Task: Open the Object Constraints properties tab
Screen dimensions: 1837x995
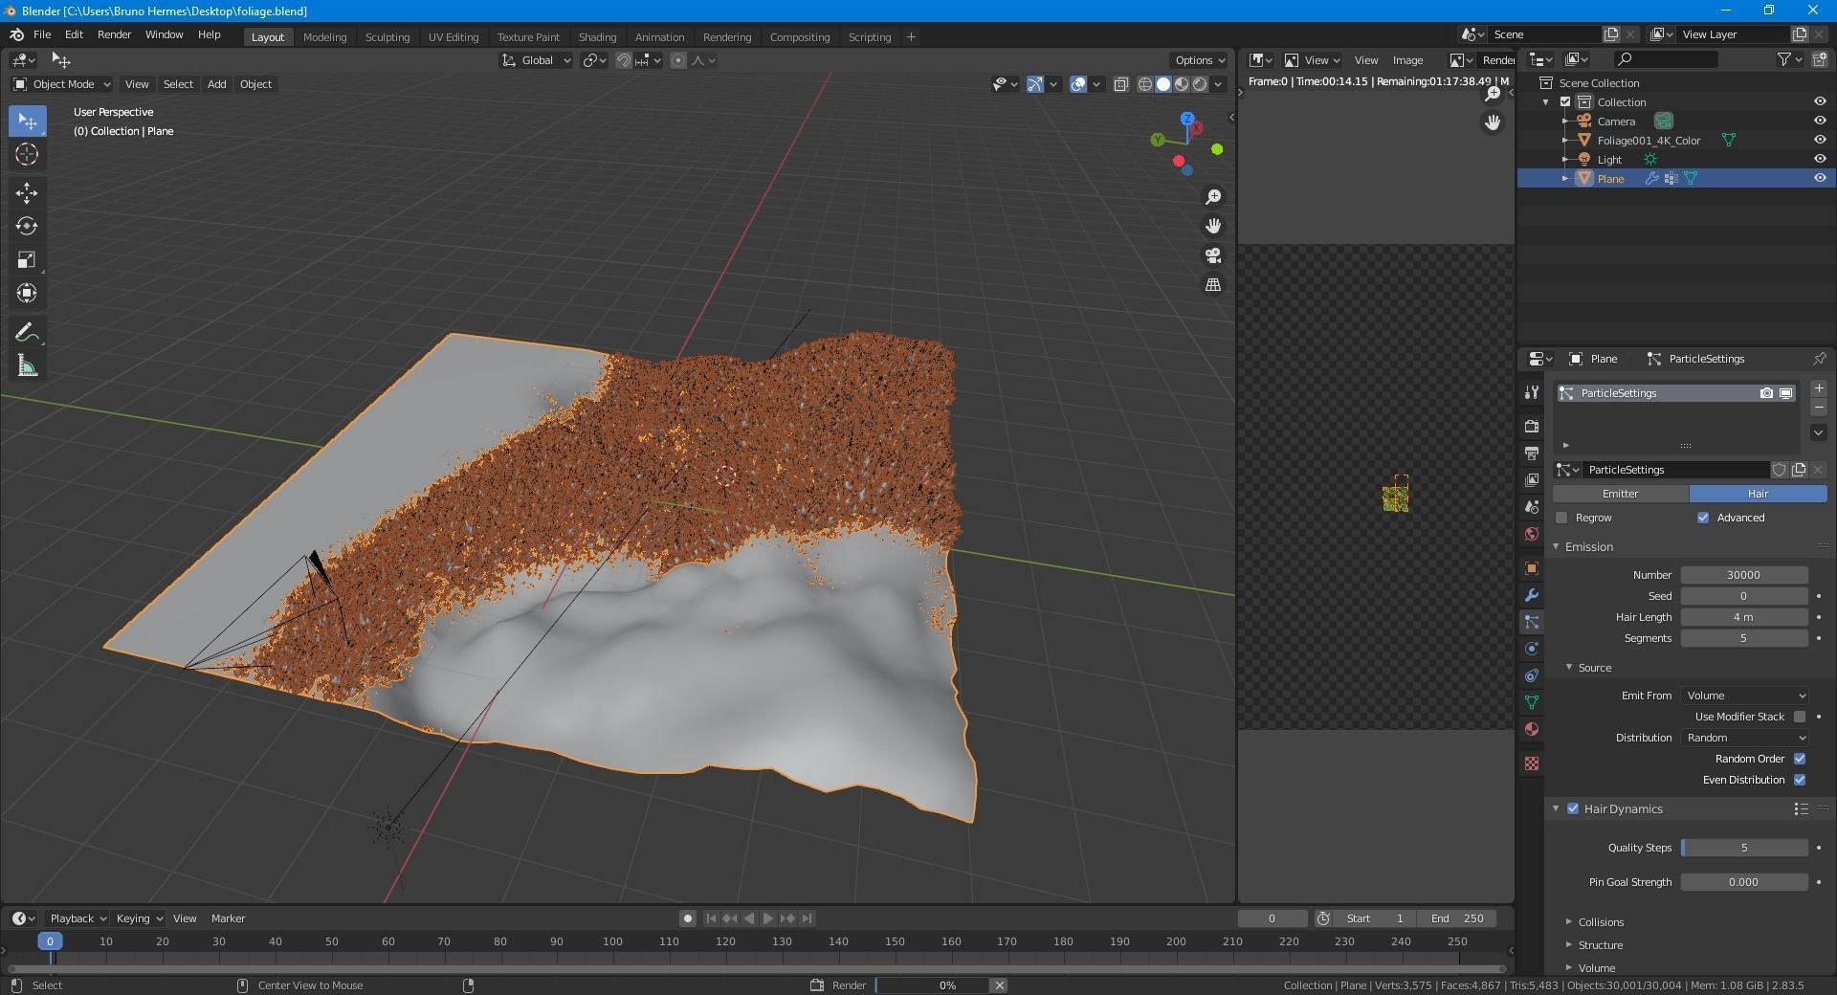Action: [x=1532, y=675]
